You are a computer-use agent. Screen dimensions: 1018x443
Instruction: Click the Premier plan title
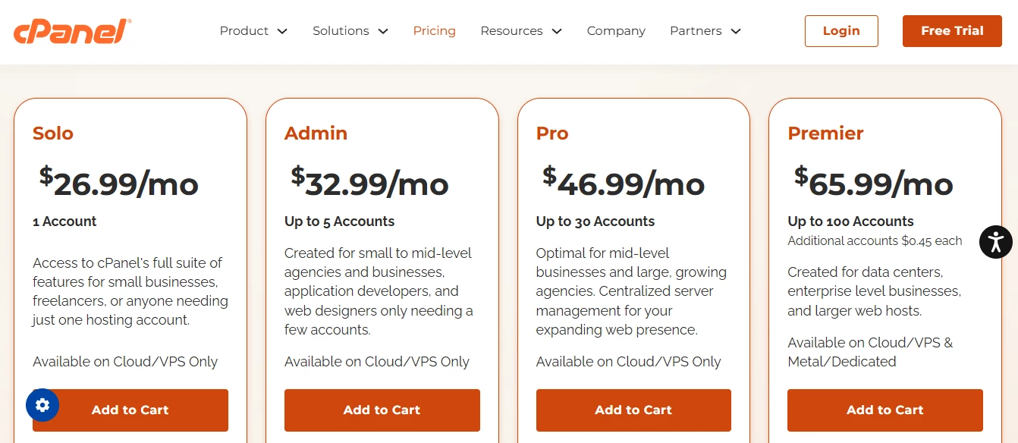click(825, 134)
